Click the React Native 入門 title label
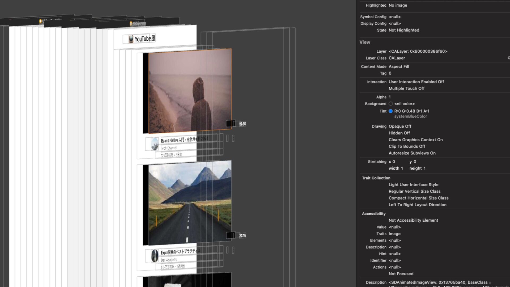Screen dimensions: 510x287 pos(178,140)
